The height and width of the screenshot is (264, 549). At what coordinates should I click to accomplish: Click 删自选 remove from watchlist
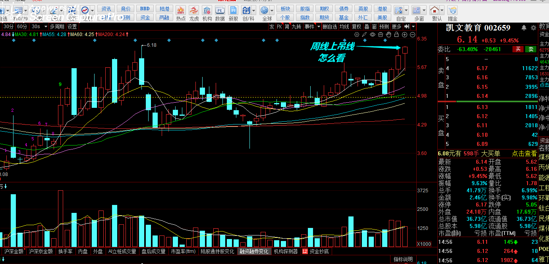coord(330,27)
